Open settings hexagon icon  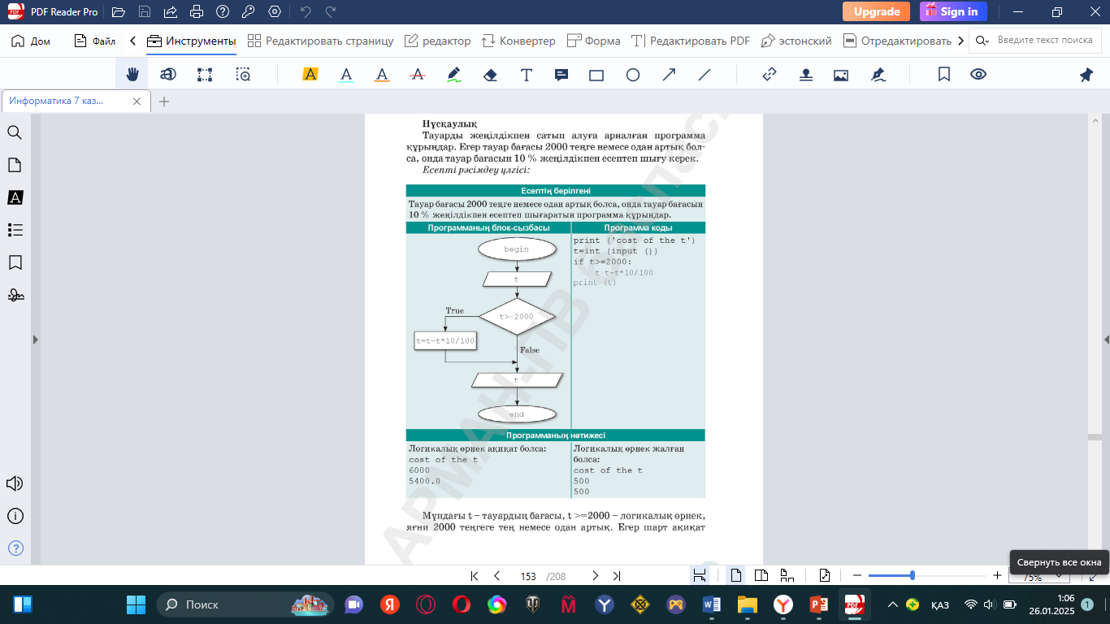pyautogui.click(x=275, y=11)
